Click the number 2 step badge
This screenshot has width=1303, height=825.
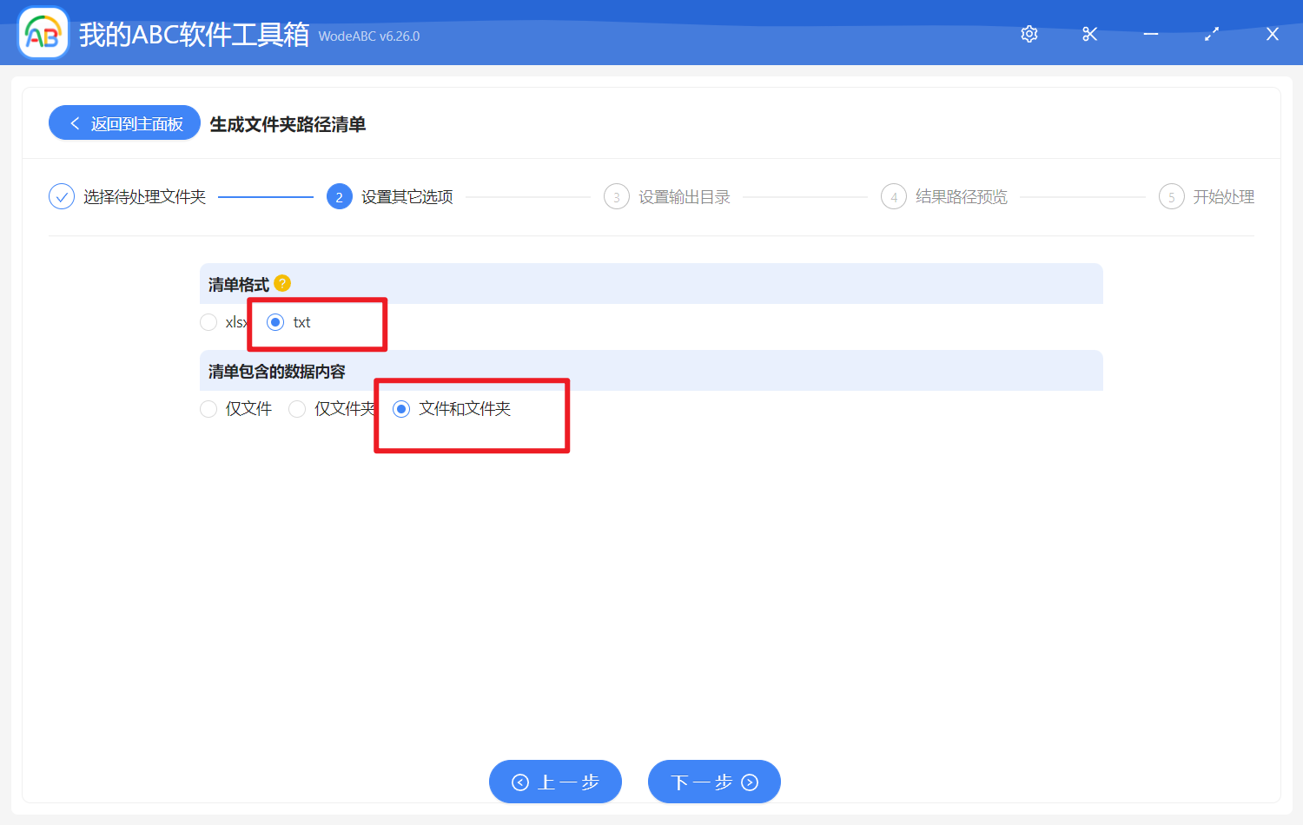coord(339,196)
